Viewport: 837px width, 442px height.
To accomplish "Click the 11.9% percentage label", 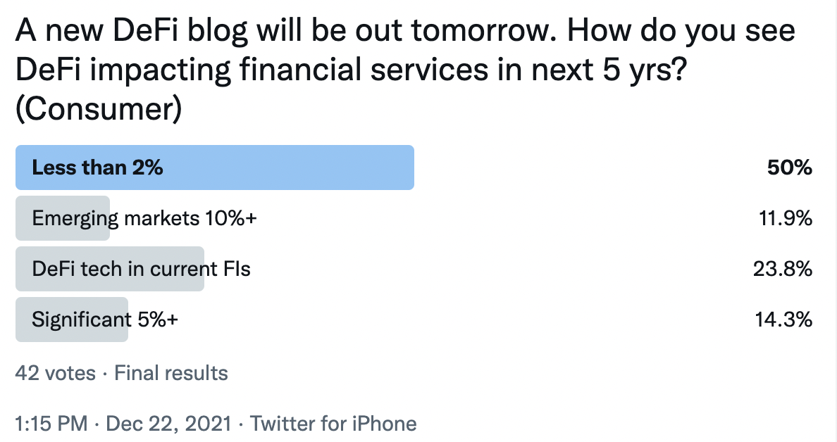I will click(786, 218).
